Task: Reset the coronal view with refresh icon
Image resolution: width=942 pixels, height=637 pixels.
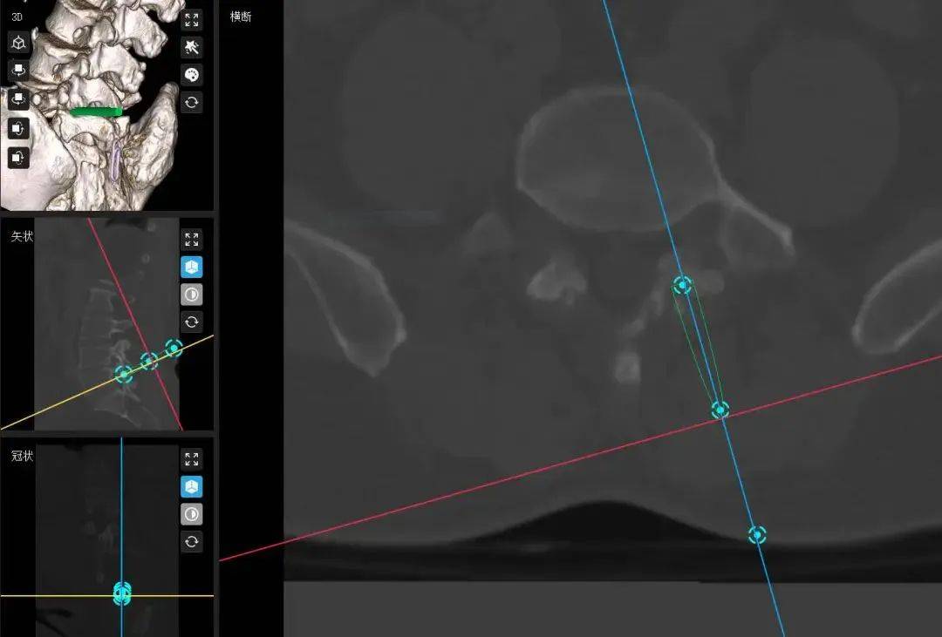Action: coord(192,541)
